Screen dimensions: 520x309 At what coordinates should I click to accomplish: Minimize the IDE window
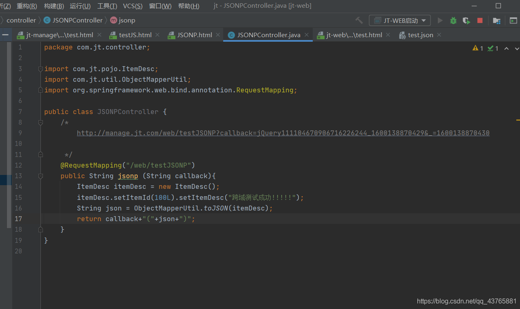click(x=474, y=6)
